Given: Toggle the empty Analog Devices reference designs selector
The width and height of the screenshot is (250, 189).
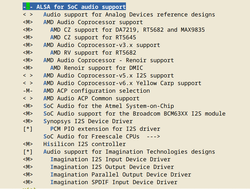Looking at the screenshot, I should [28, 15].
